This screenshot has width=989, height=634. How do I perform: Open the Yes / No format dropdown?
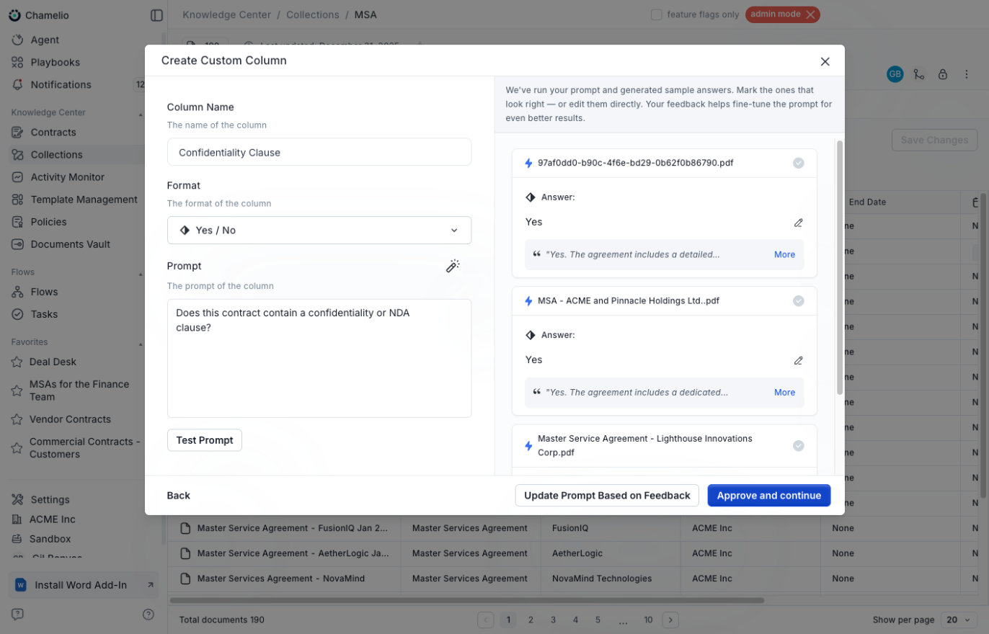click(319, 230)
